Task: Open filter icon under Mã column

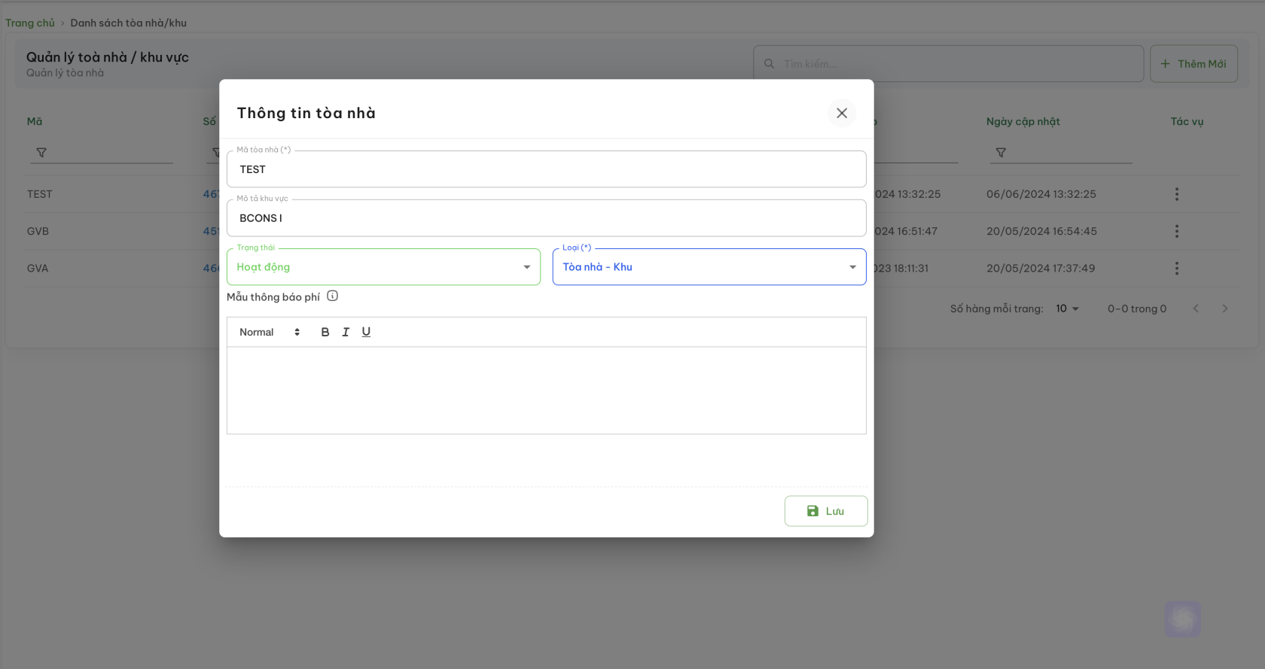Action: click(41, 153)
